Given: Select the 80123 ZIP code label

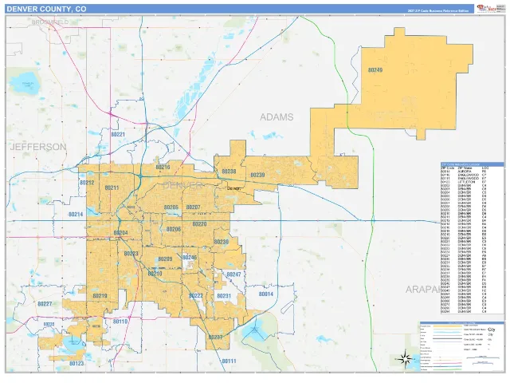Looking at the screenshot, I should (76, 364).
